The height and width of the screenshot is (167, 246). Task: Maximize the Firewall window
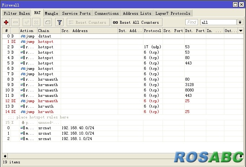pos(235,5)
